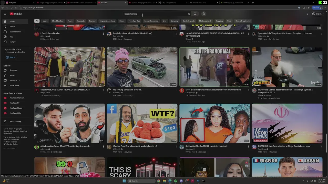Open YouTube Premium link

(x=15, y=98)
